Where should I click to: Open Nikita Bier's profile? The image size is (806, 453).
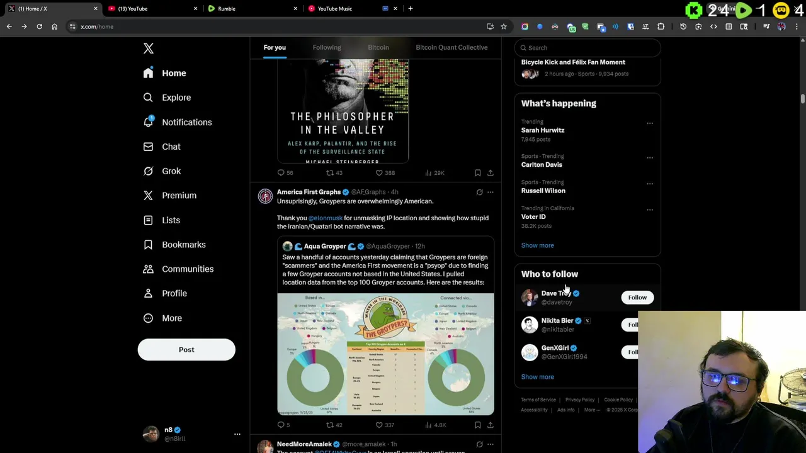(557, 321)
